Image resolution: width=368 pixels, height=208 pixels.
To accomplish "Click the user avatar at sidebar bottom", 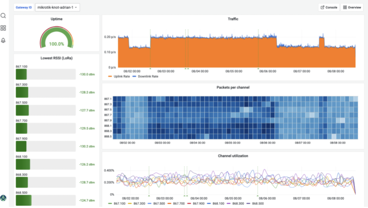I will pyautogui.click(x=3, y=198).
